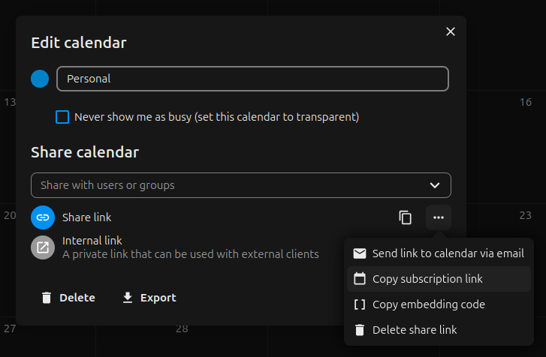This screenshot has width=546, height=357.
Task: Click the download icon beside Export
Action: pyautogui.click(x=128, y=298)
